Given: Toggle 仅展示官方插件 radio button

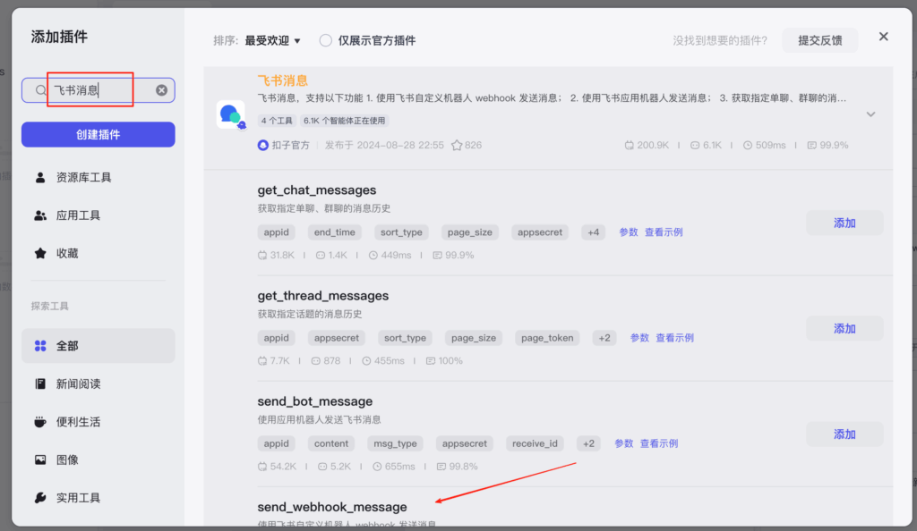Looking at the screenshot, I should (326, 40).
